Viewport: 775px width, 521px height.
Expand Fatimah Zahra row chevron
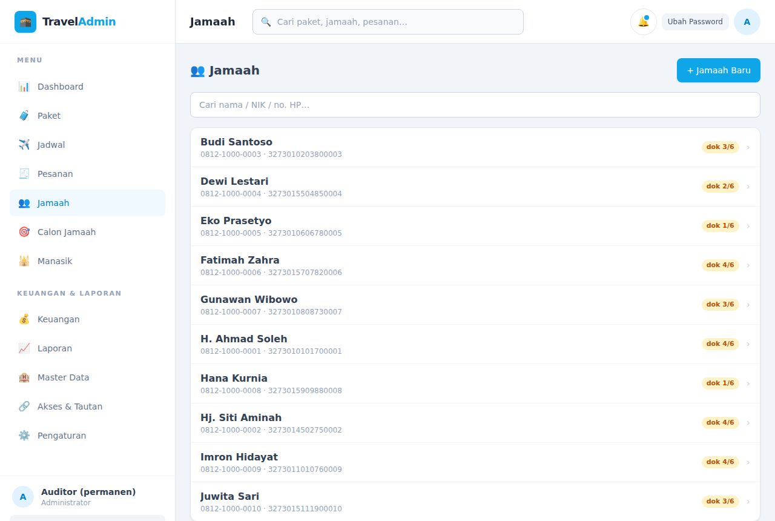(748, 265)
